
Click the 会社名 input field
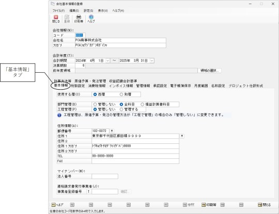click(120, 40)
